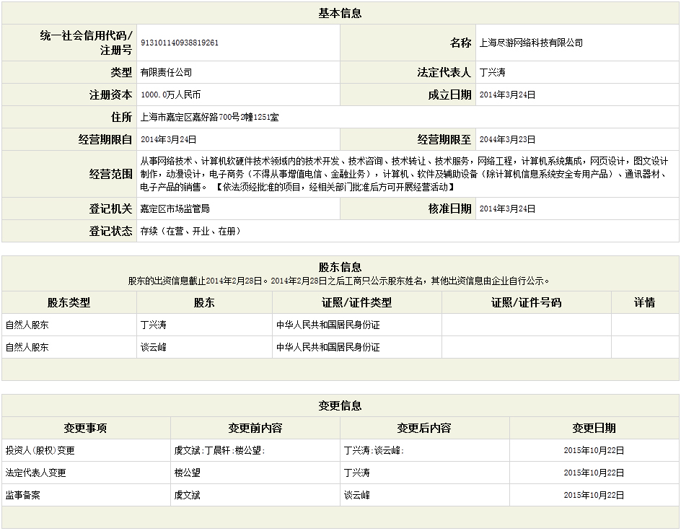Click the 证照/证件号码 column header
Screen dimensions: 681x531
point(527,303)
